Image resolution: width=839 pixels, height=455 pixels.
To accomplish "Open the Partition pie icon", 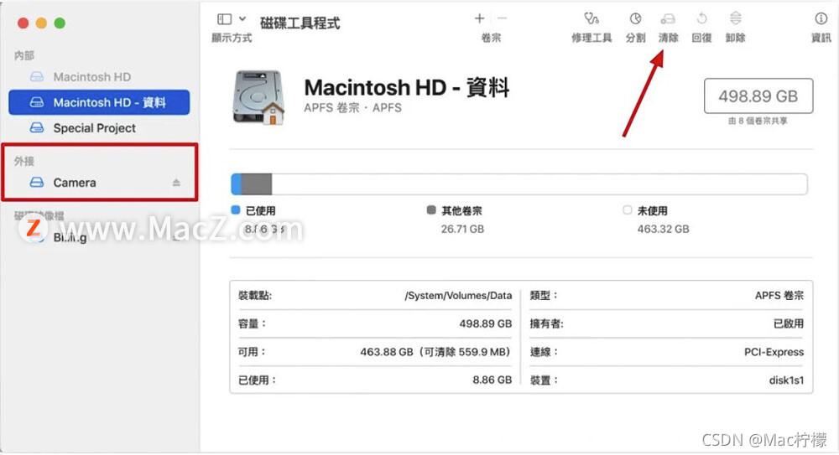I will [635, 18].
